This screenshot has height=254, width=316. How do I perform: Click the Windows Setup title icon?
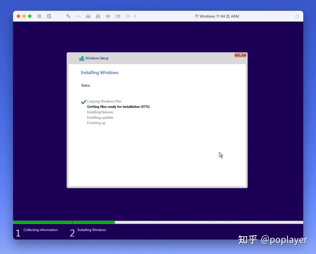coord(81,58)
